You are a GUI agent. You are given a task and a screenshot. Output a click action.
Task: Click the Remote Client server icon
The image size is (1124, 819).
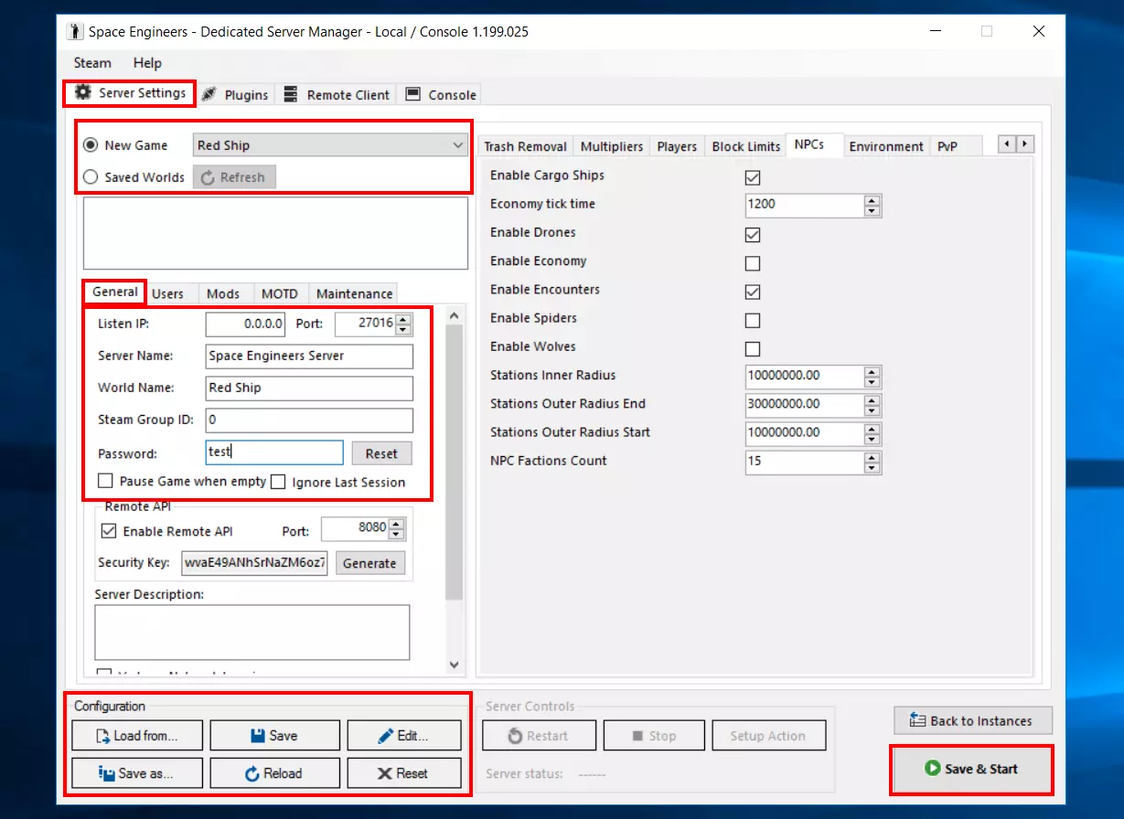click(x=291, y=94)
